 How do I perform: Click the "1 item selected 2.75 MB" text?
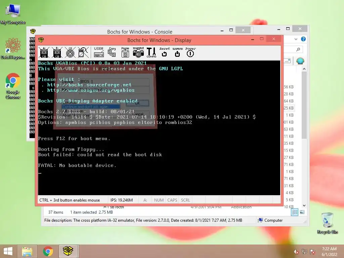(91, 212)
